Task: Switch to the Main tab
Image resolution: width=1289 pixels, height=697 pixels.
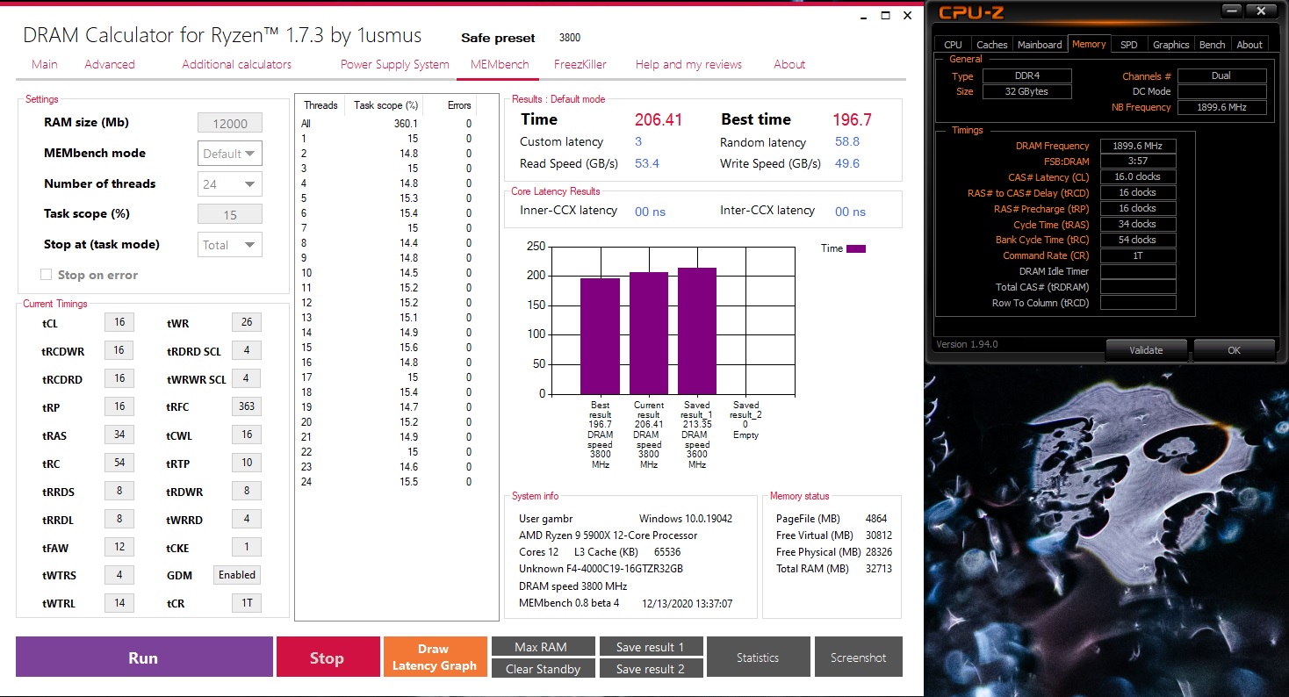Action: (45, 64)
